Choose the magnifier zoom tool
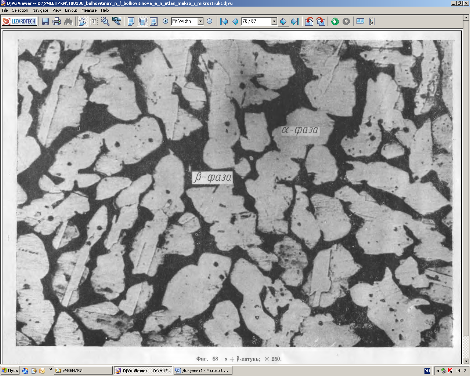 point(105,21)
